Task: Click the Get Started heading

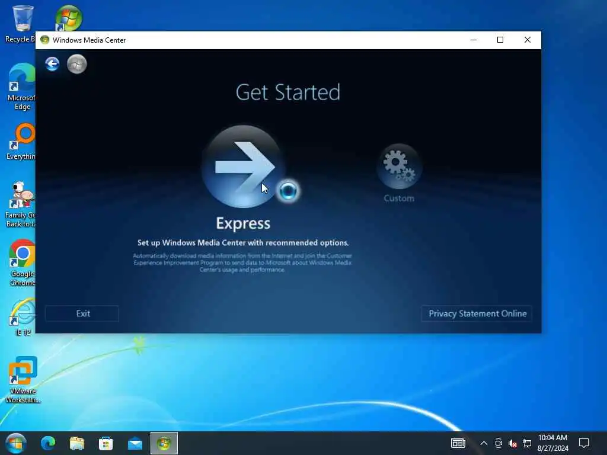Action: [x=287, y=92]
